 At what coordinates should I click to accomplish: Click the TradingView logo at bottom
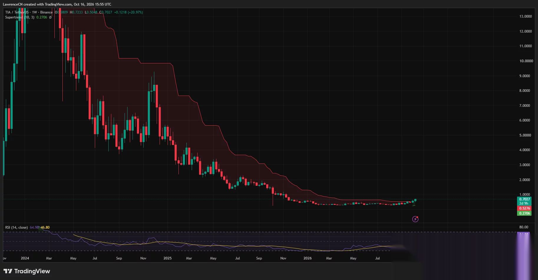(x=27, y=271)
